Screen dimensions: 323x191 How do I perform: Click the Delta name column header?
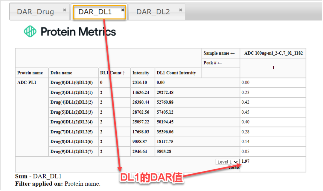pos(61,73)
